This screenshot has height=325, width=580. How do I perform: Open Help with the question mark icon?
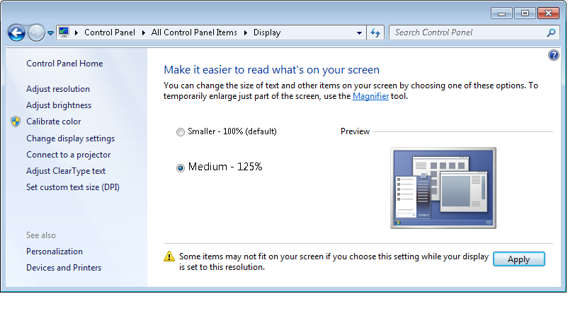553,55
